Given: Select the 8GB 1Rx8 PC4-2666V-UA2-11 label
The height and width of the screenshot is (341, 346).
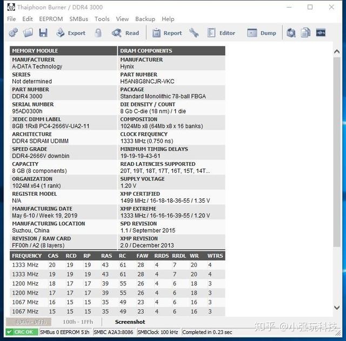Looking at the screenshot, I should click(x=51, y=126).
